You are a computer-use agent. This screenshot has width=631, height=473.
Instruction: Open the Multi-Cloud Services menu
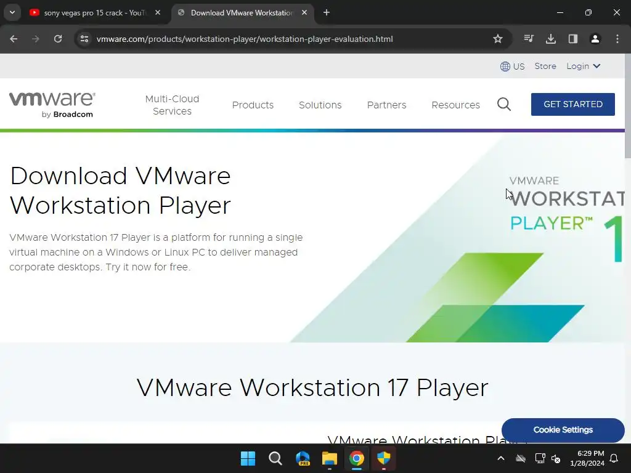173,105
